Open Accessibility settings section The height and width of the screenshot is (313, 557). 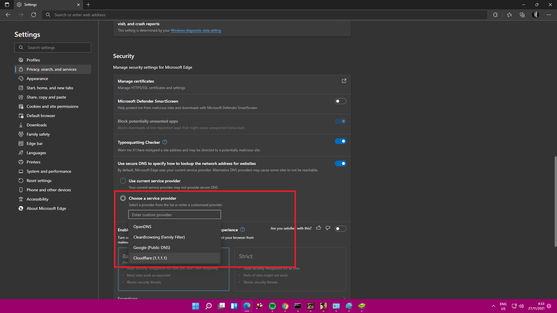coord(53,199)
